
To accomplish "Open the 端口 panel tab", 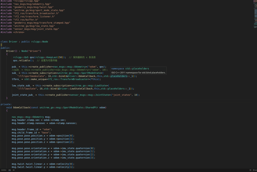I will [14, 170].
